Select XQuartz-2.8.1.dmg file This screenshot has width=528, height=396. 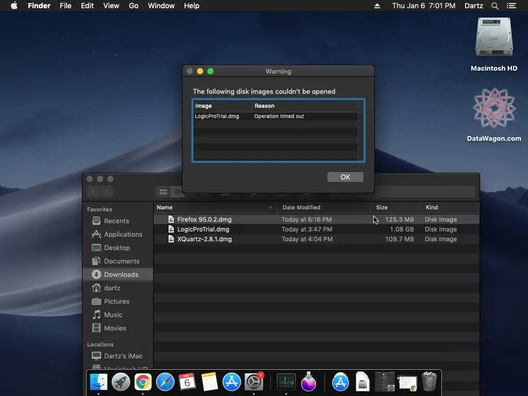[x=317, y=239]
